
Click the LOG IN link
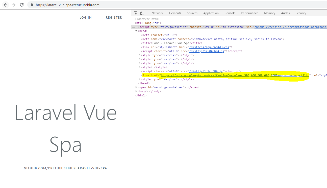click(x=85, y=17)
